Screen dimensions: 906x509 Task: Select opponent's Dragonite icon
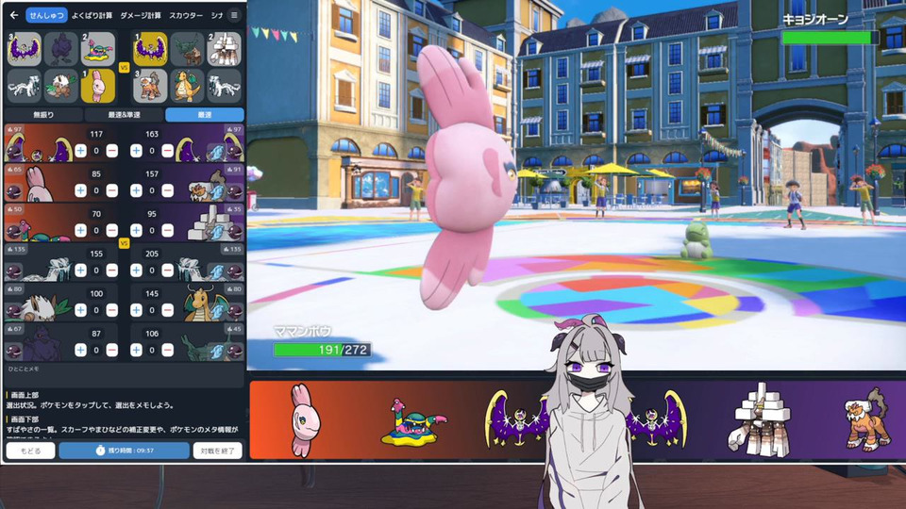187,86
